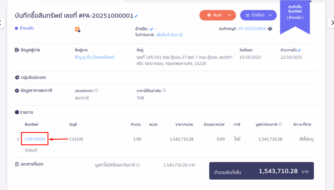
Task: Click the edit pencil beside document number PA-20251000001
Action: click(136, 16)
